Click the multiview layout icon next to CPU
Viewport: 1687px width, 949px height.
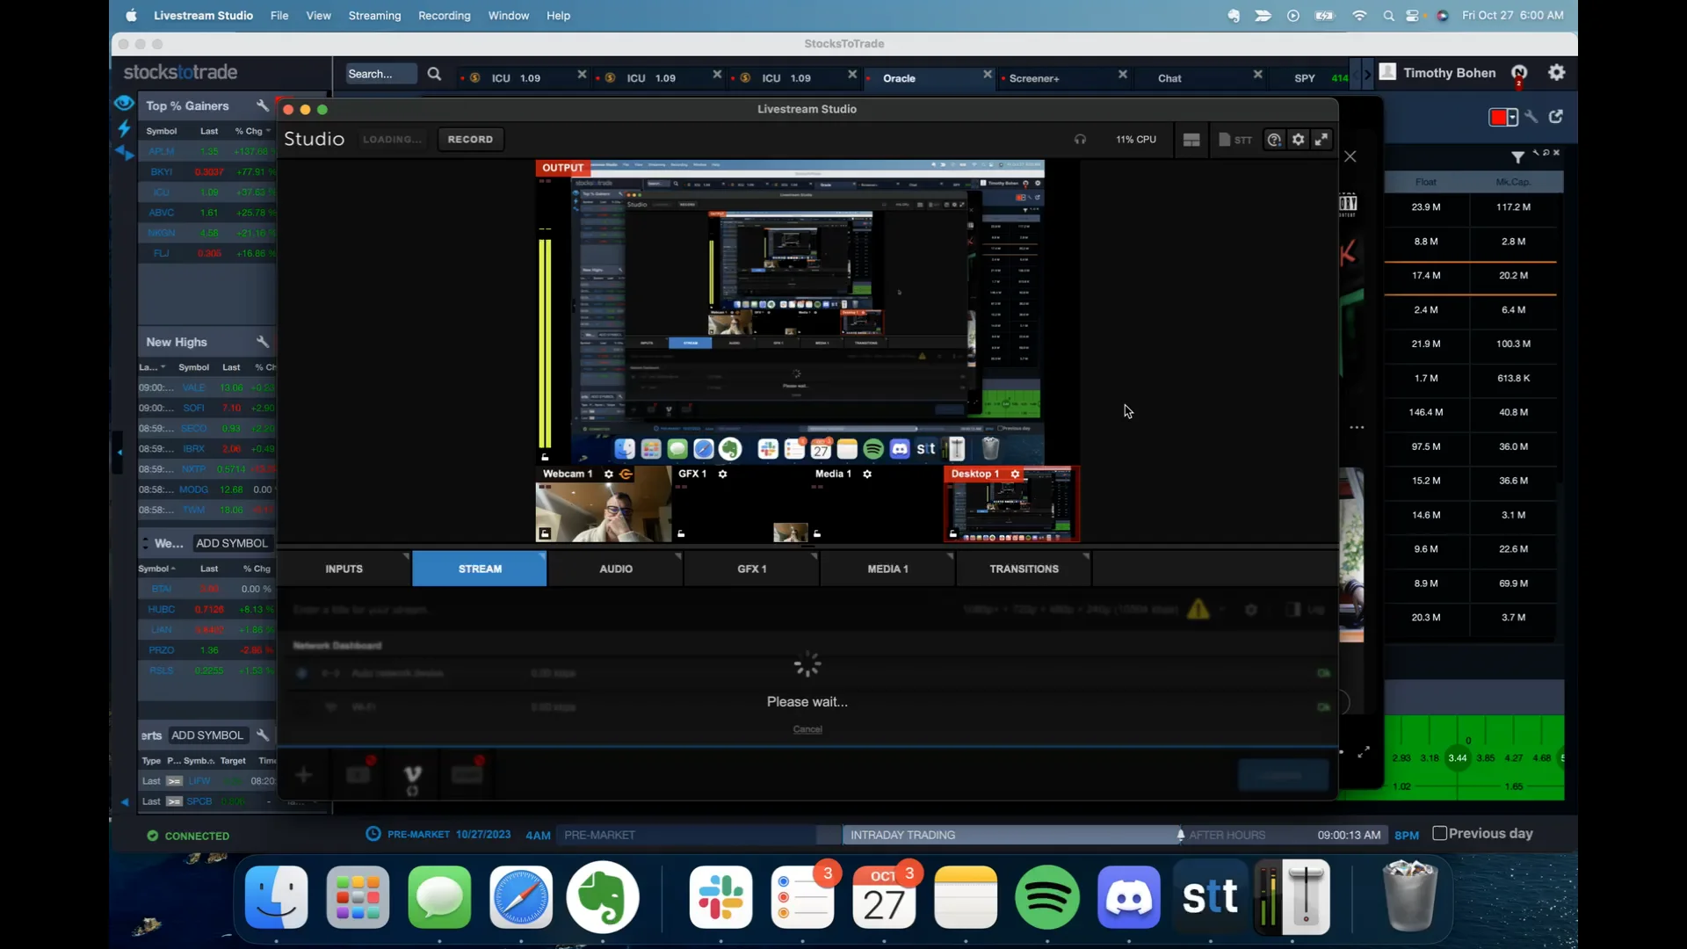click(1191, 139)
